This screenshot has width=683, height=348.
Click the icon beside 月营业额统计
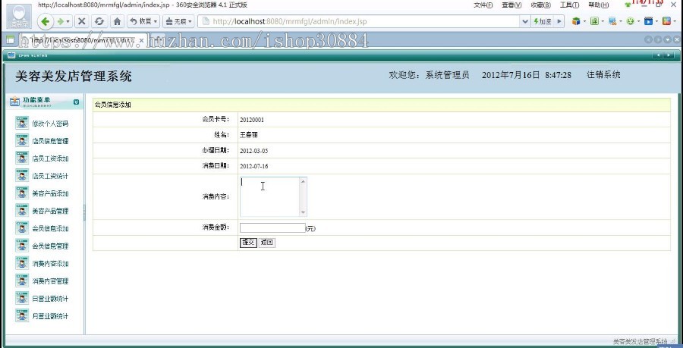[x=22, y=316]
